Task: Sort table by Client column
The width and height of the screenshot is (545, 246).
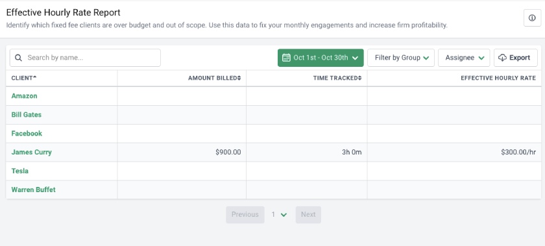Action: tap(24, 78)
